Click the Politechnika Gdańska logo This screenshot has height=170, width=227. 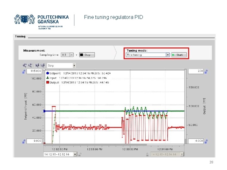(41, 22)
